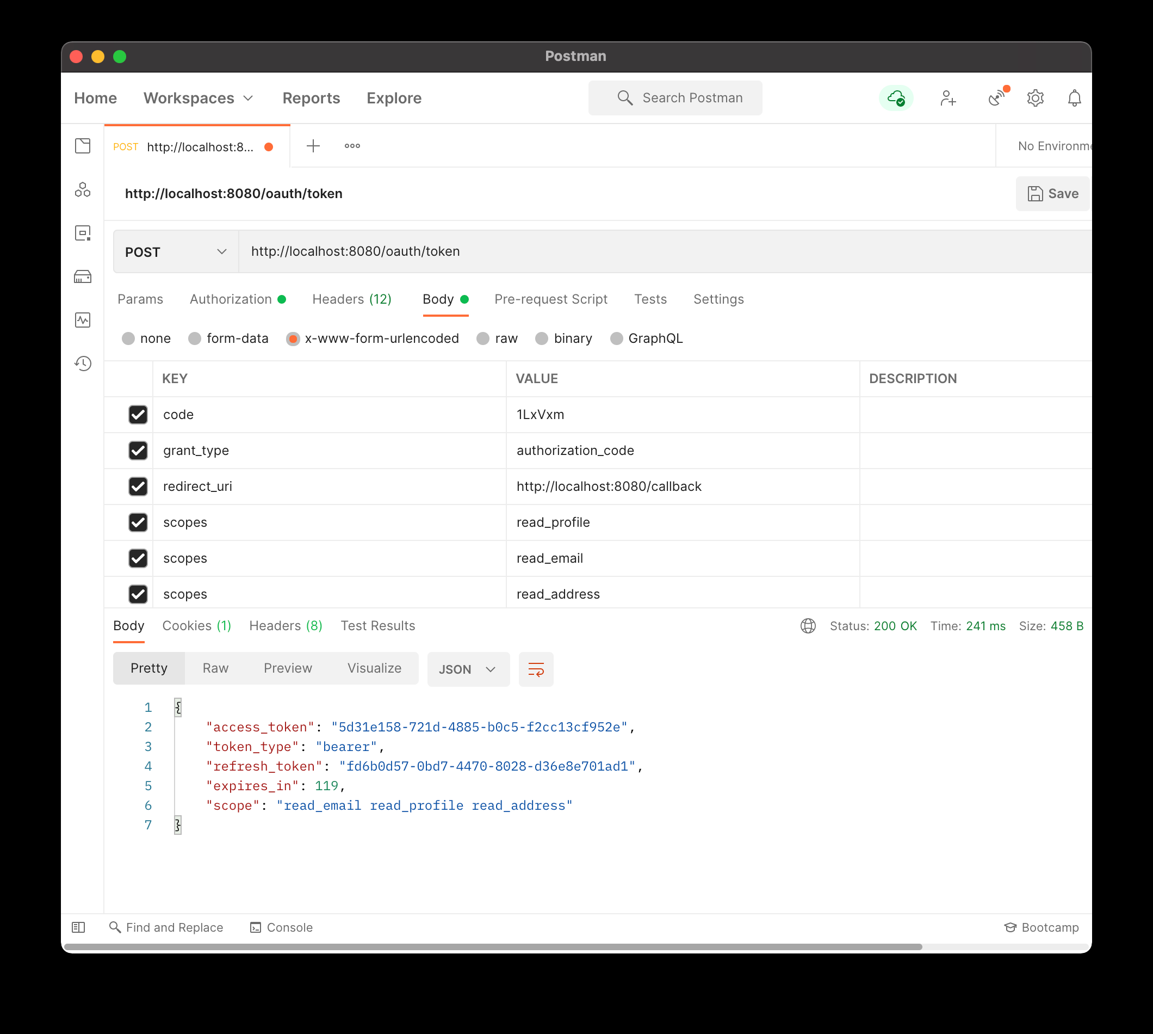Toggle the line wrap icon in response

(536, 669)
